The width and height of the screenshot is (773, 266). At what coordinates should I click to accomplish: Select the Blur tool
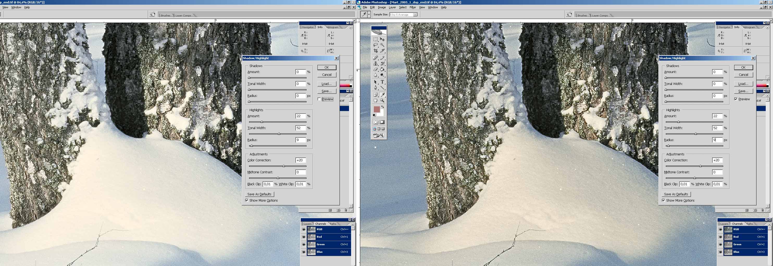(x=375, y=75)
